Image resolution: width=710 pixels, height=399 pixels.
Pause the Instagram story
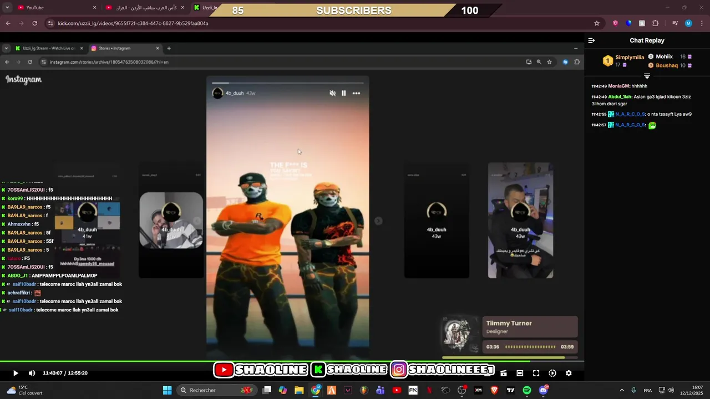(344, 93)
